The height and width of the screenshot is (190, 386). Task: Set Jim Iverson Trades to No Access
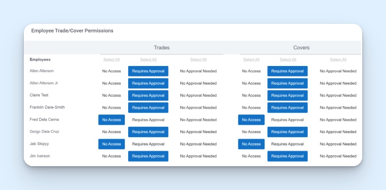click(x=112, y=156)
